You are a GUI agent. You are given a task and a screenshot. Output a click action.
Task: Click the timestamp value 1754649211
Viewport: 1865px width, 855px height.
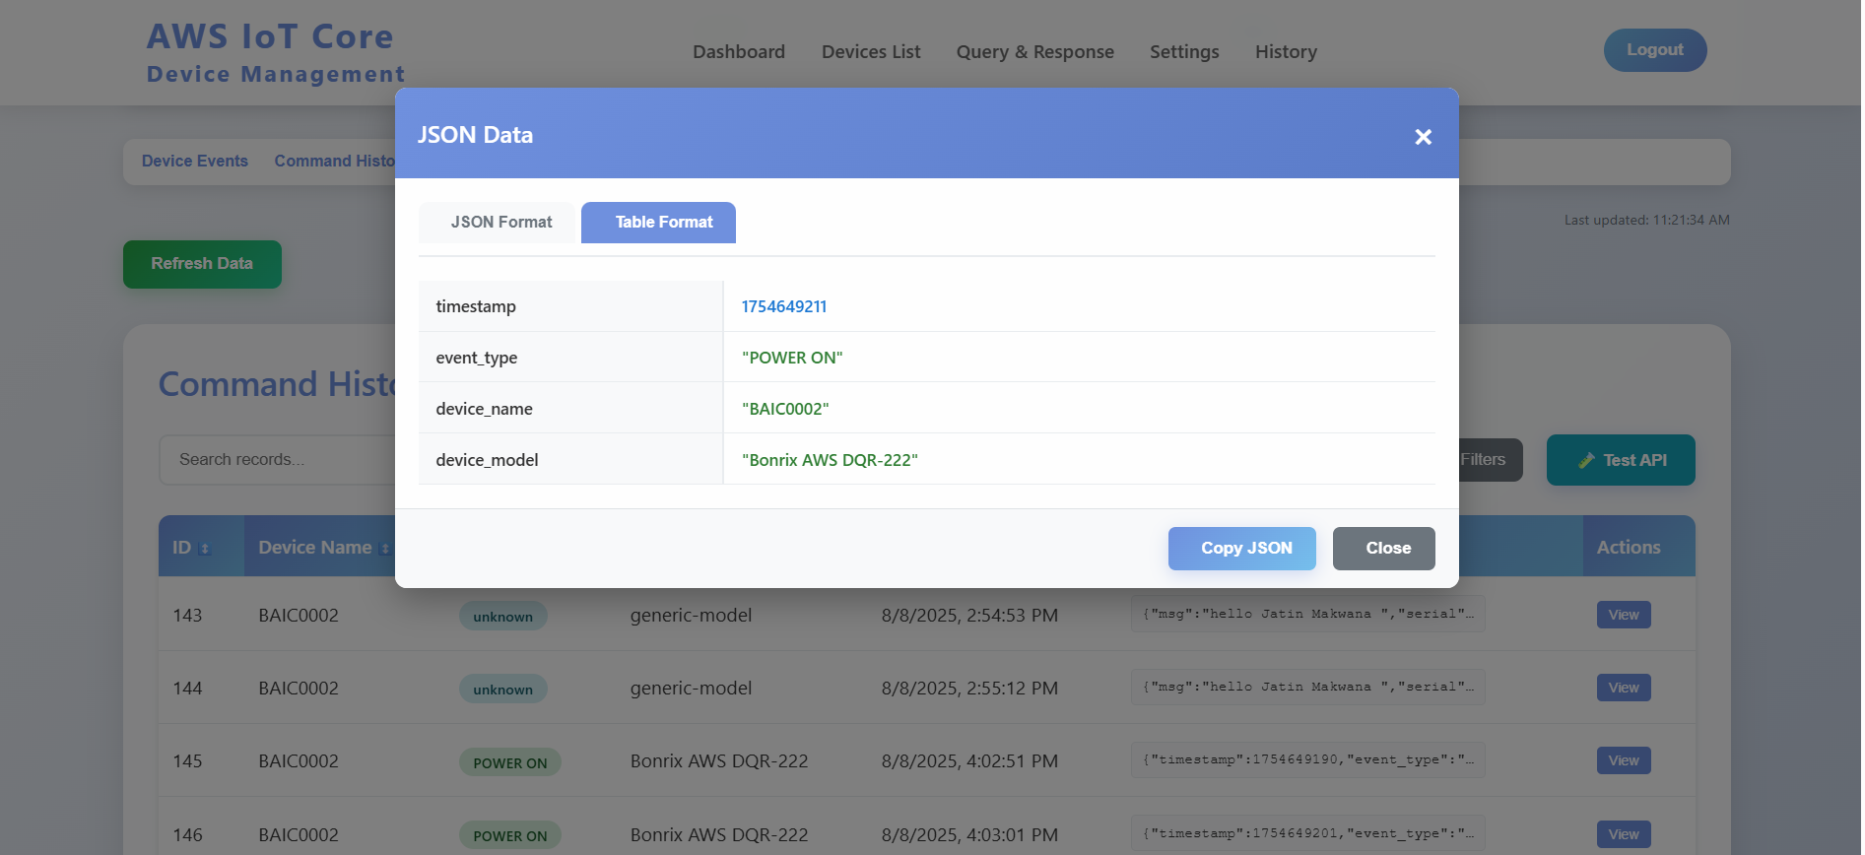pyautogui.click(x=783, y=306)
